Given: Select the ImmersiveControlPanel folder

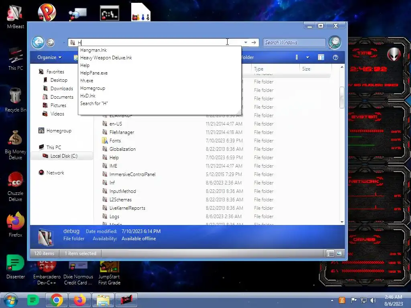Looking at the screenshot, I should coord(132,174).
